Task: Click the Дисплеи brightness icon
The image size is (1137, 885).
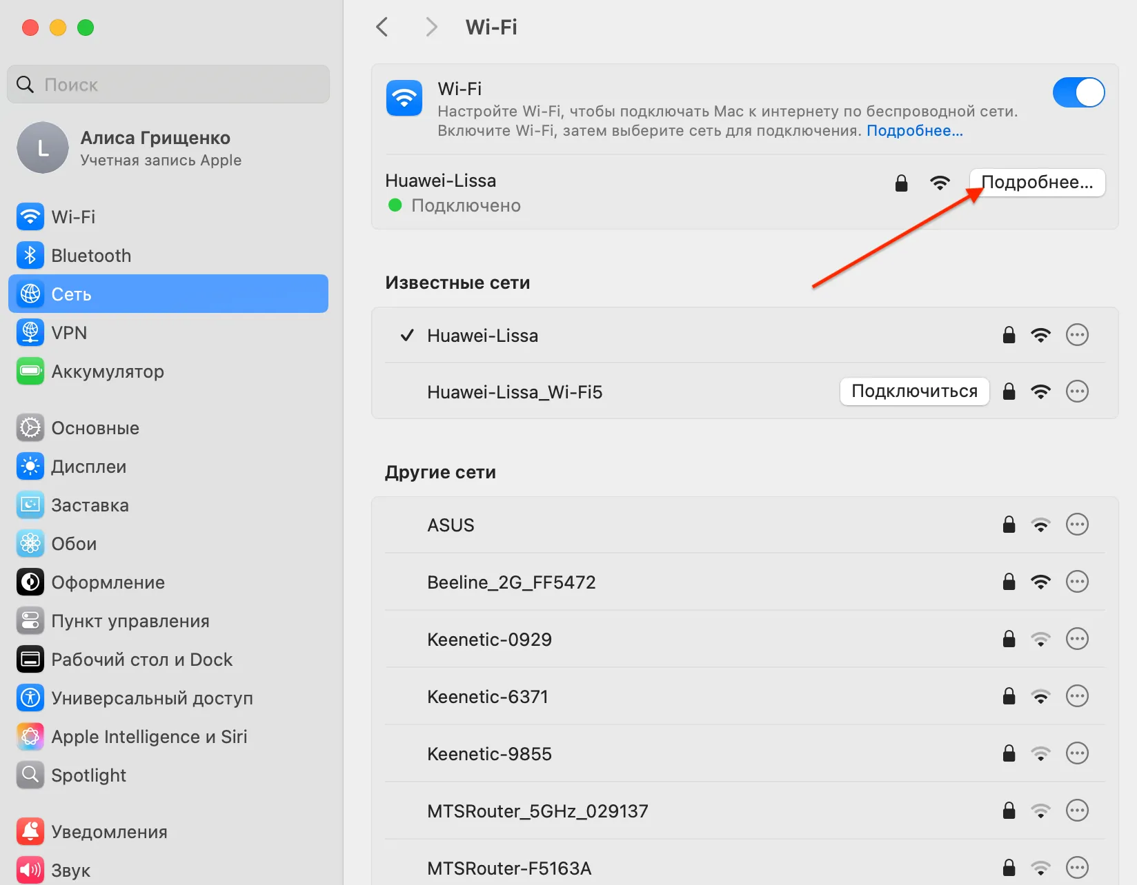Action: [30, 467]
